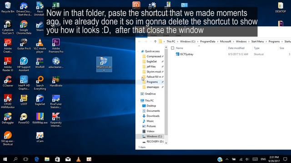Launch Adobe Premiere Pro desktop shortcut
This screenshot has height=163, width=291.
pos(56,46)
